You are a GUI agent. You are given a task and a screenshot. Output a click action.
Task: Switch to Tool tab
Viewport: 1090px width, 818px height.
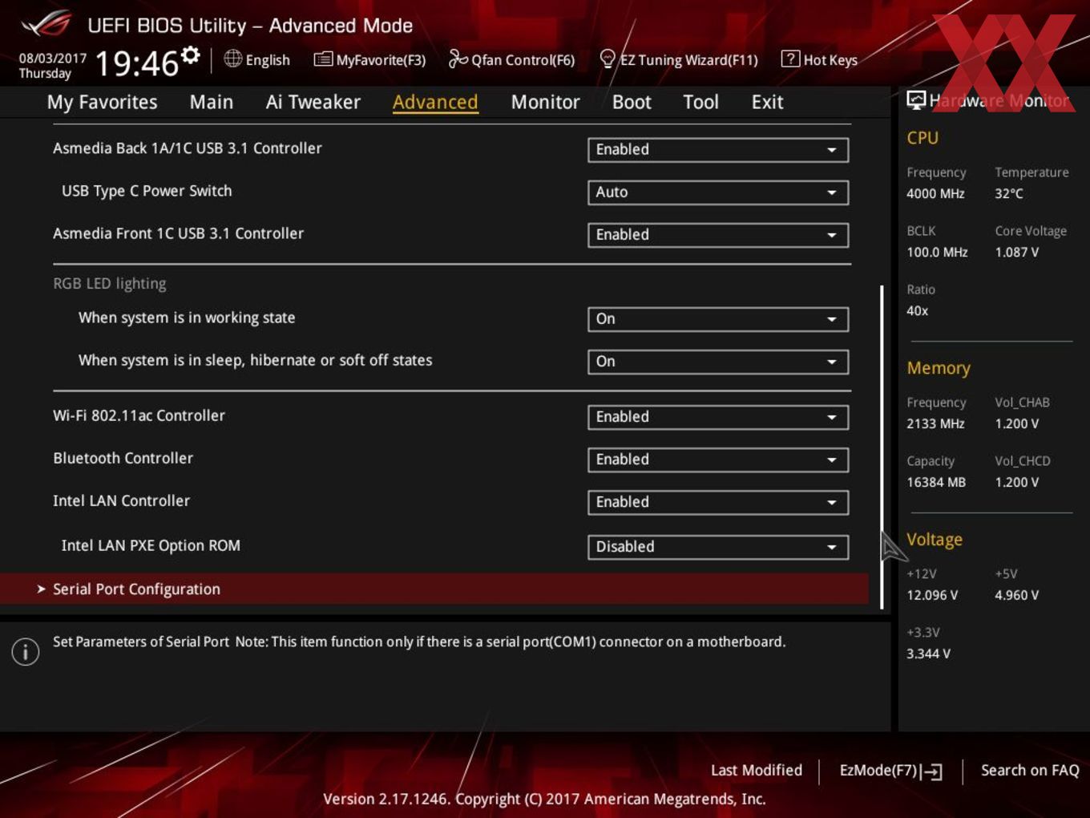[701, 102]
